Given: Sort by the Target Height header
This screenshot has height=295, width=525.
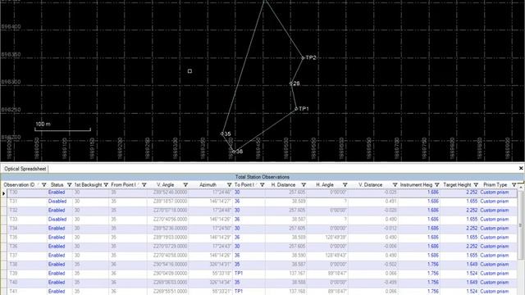Looking at the screenshot, I should (x=457, y=185).
